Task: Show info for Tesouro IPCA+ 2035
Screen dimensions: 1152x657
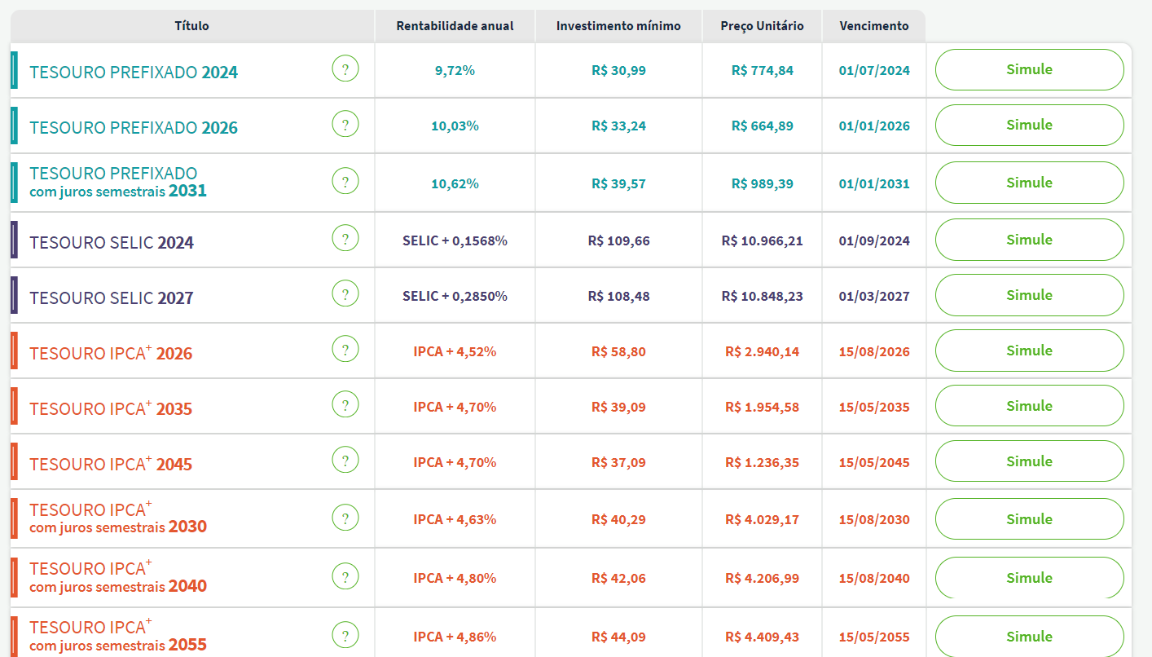Action: click(345, 405)
